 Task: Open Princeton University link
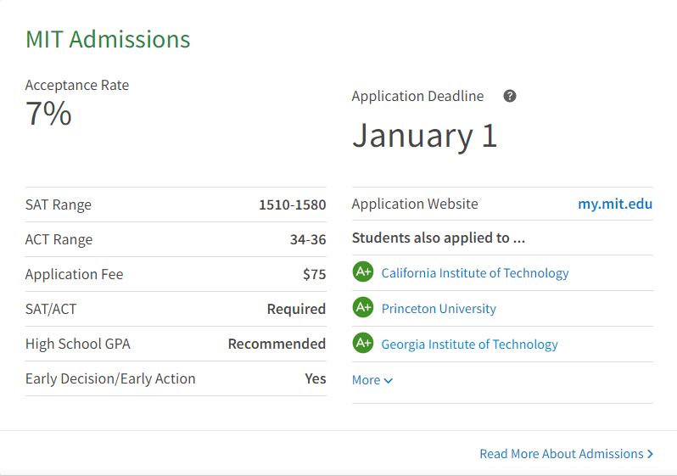439,308
